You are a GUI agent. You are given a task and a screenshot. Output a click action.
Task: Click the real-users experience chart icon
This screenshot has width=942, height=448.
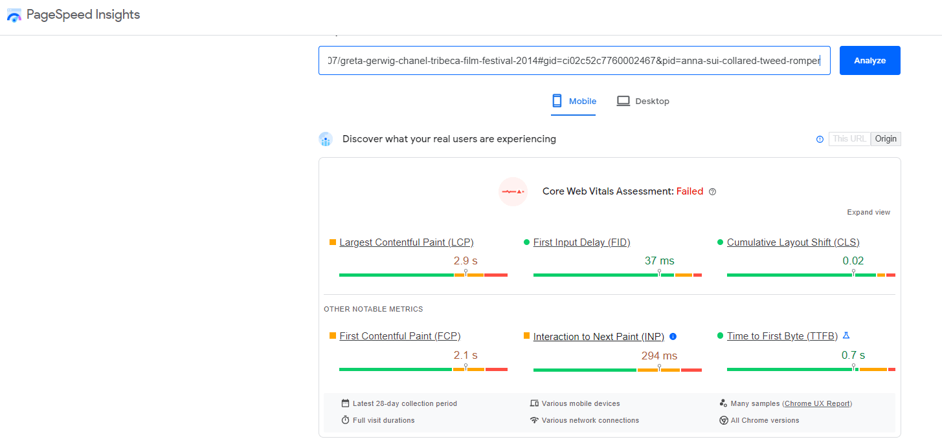[326, 139]
